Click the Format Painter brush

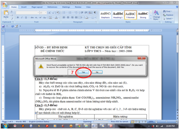tap(12, 18)
